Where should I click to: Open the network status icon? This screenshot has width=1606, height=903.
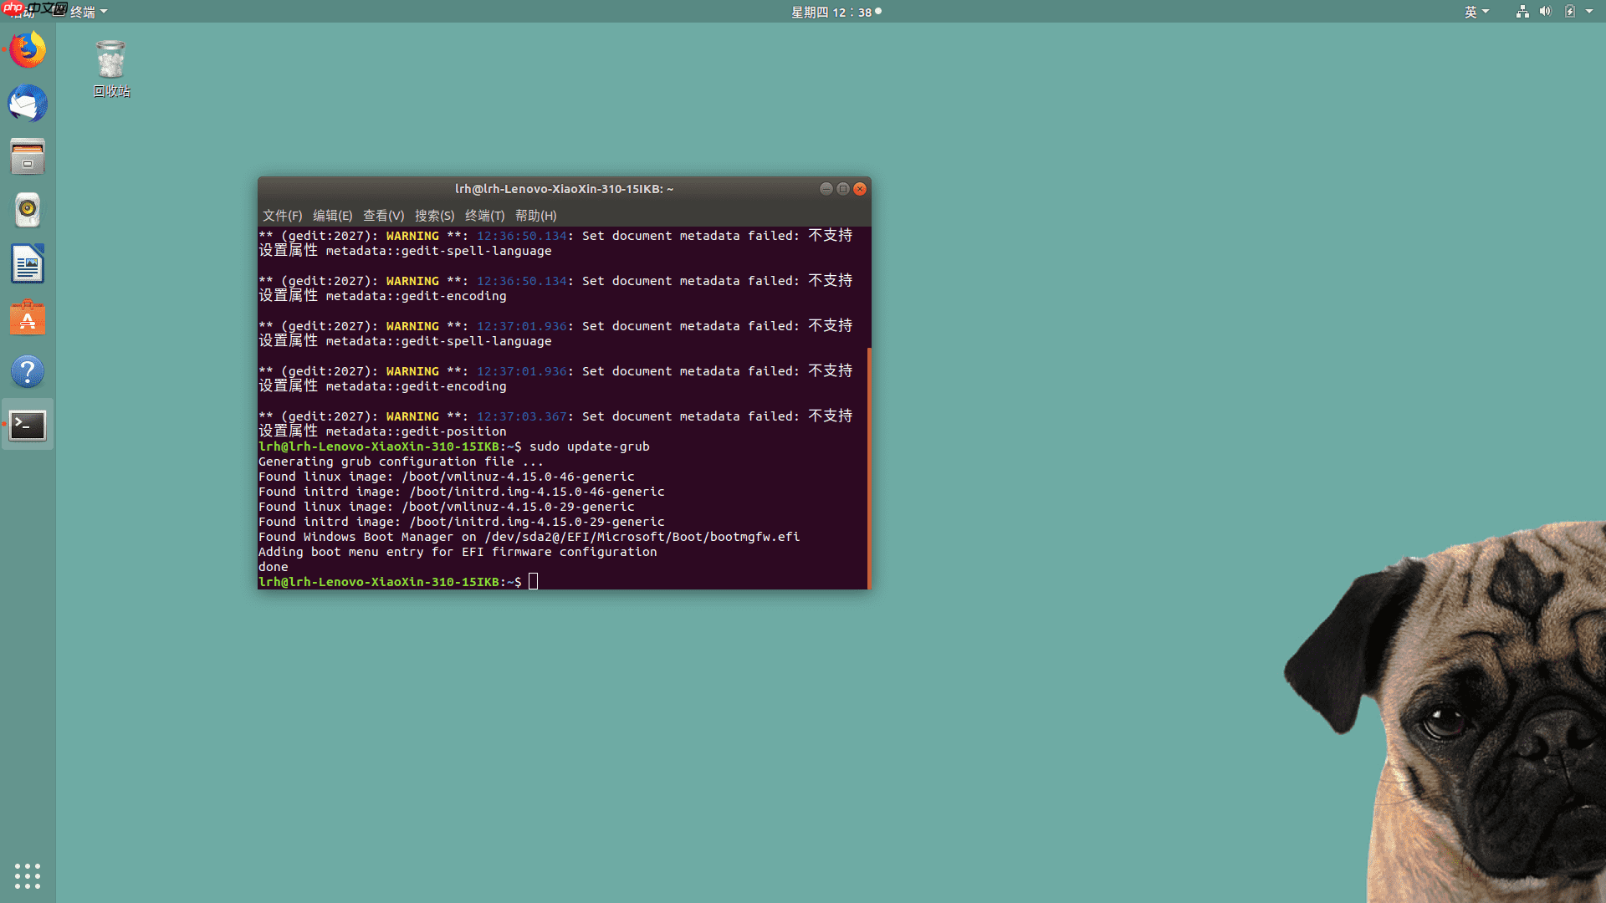[1522, 12]
